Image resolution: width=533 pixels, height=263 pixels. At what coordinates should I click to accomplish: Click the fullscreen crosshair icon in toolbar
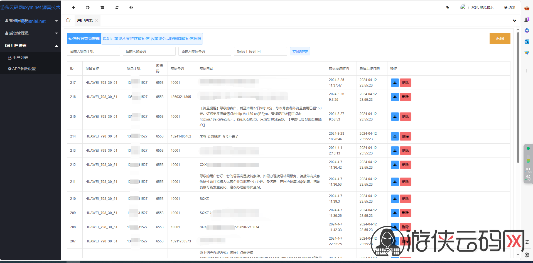pyautogui.click(x=88, y=8)
